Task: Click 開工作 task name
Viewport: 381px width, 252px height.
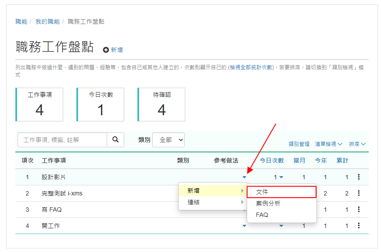Action: 50,226
